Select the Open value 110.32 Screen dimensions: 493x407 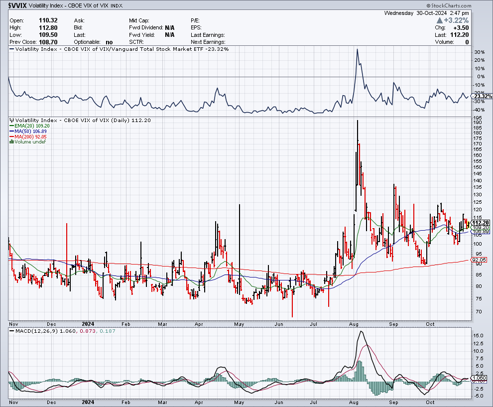point(48,20)
